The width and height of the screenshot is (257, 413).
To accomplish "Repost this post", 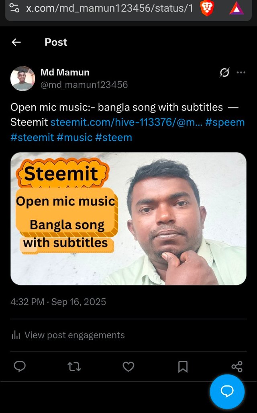I will click(x=74, y=366).
